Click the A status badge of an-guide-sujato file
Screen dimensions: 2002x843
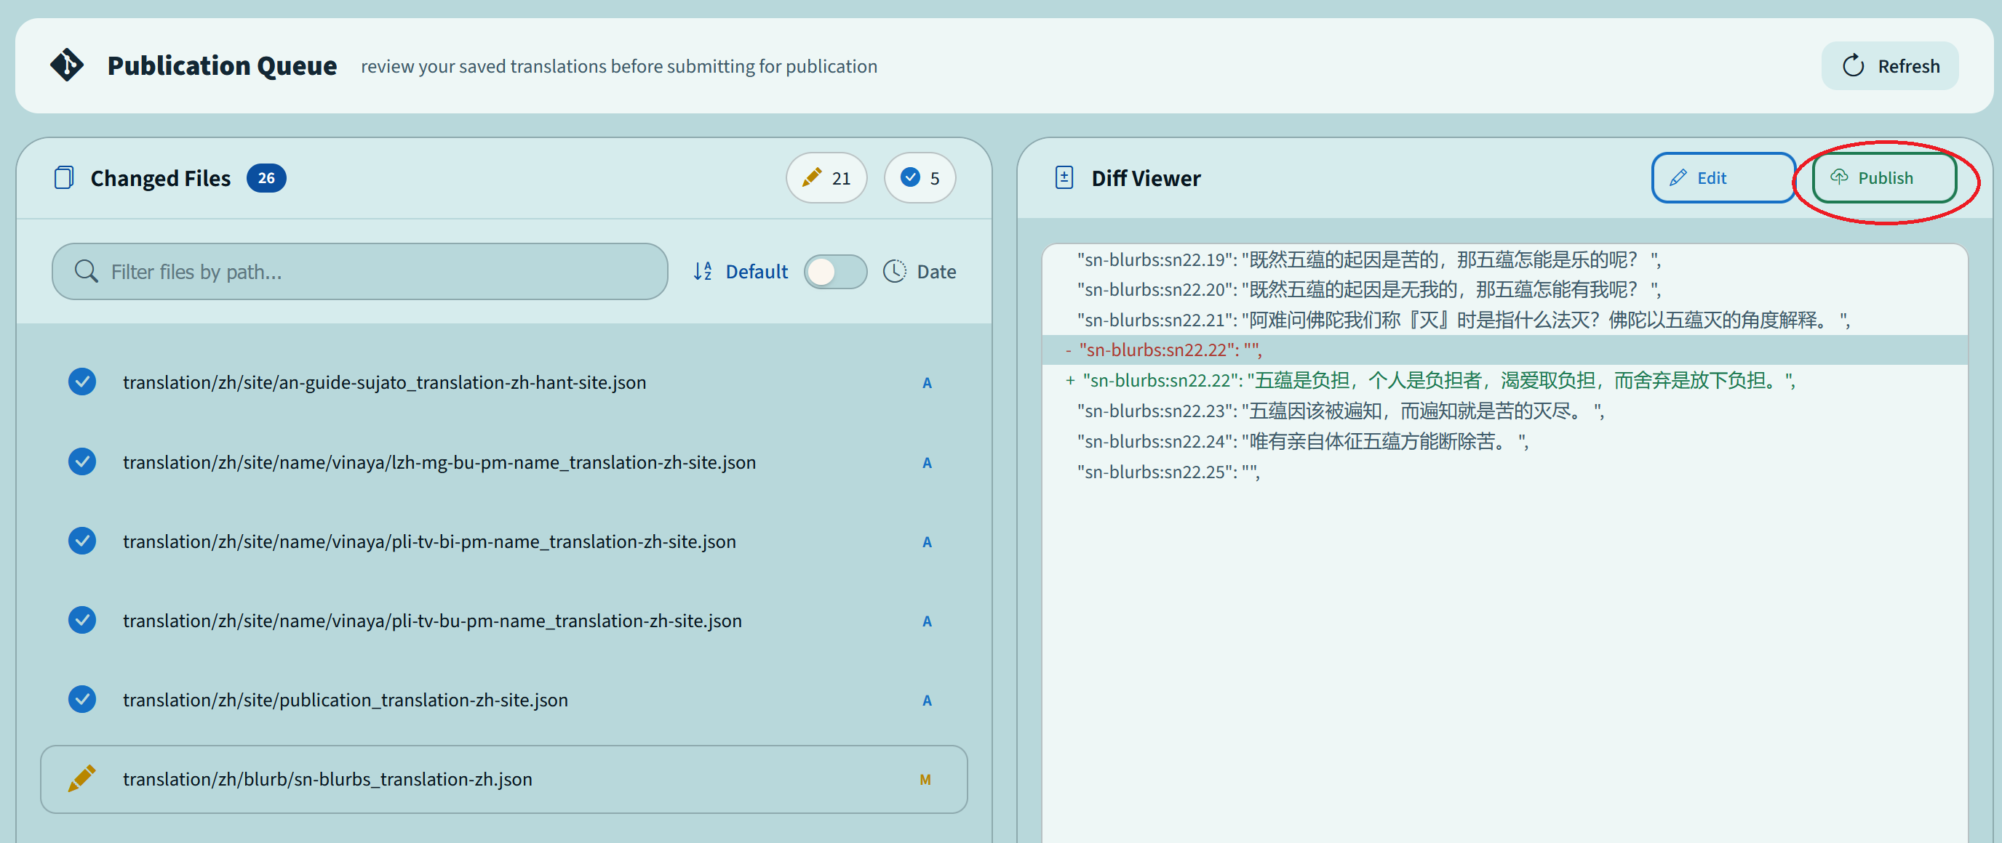pyautogui.click(x=926, y=383)
